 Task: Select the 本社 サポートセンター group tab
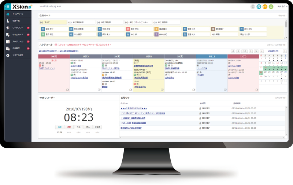coord(138,22)
